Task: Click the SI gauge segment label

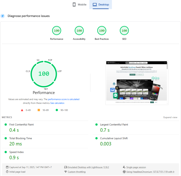Action: [38, 60]
